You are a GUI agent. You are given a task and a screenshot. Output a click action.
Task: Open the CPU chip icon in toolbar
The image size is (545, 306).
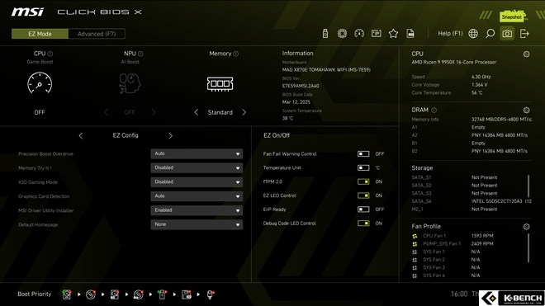342,33
